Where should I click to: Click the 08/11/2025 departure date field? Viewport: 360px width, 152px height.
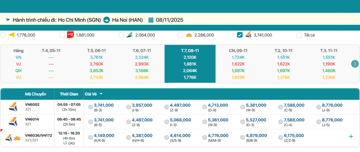point(169,20)
